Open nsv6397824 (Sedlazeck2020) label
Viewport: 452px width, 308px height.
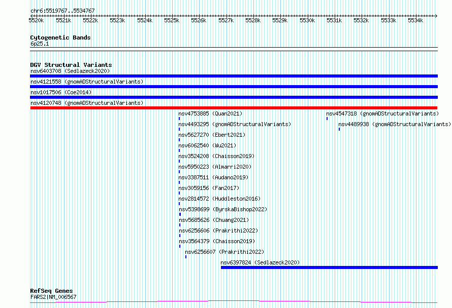coord(260,262)
